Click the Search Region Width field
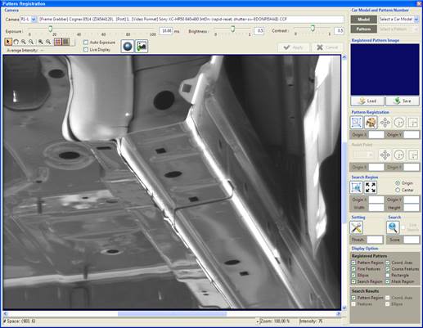Viewport: 423px width, 328px height. [376, 208]
